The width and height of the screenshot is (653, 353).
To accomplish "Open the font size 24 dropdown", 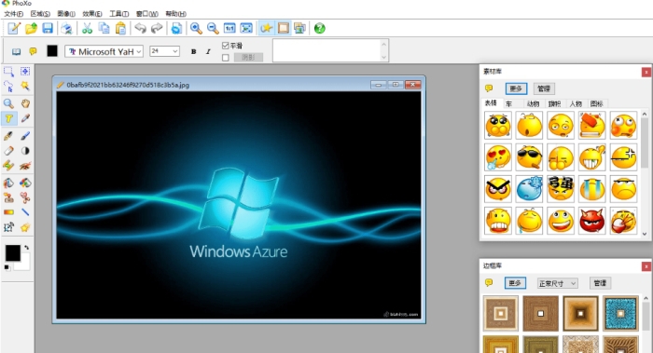I will point(164,51).
